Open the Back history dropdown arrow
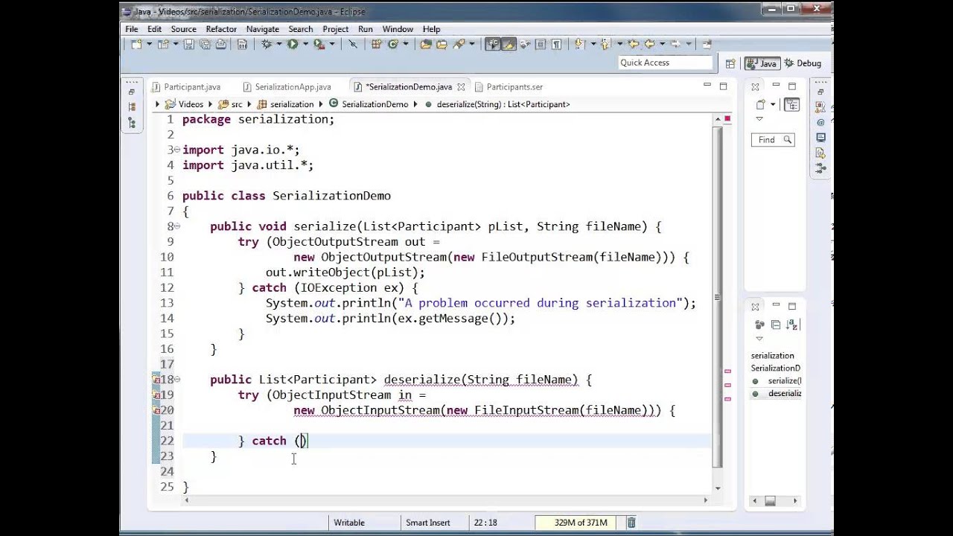 tap(662, 45)
